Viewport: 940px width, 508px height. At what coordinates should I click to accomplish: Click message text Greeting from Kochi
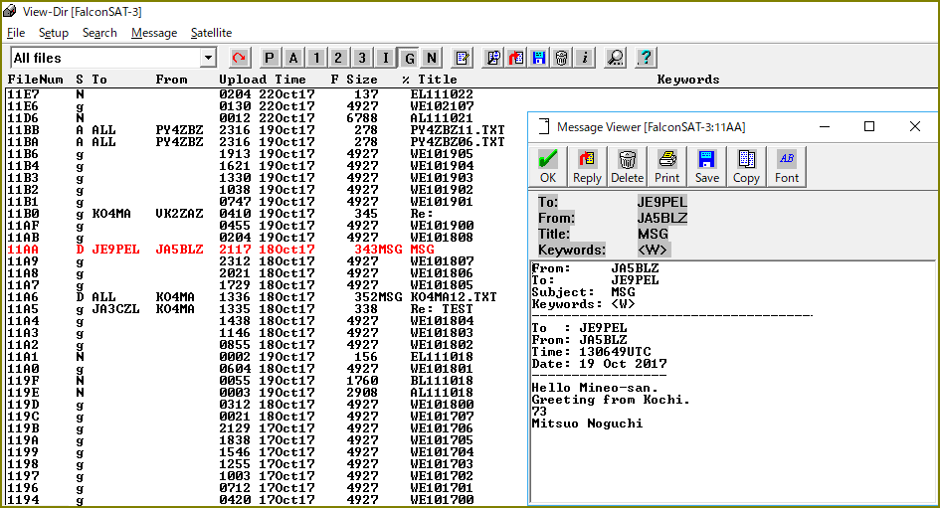[x=611, y=400]
